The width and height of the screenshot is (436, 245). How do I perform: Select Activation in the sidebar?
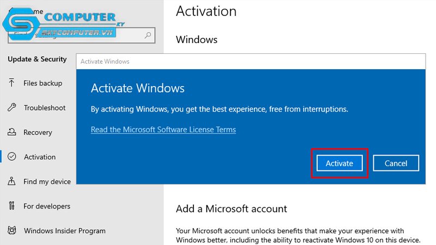pos(39,157)
